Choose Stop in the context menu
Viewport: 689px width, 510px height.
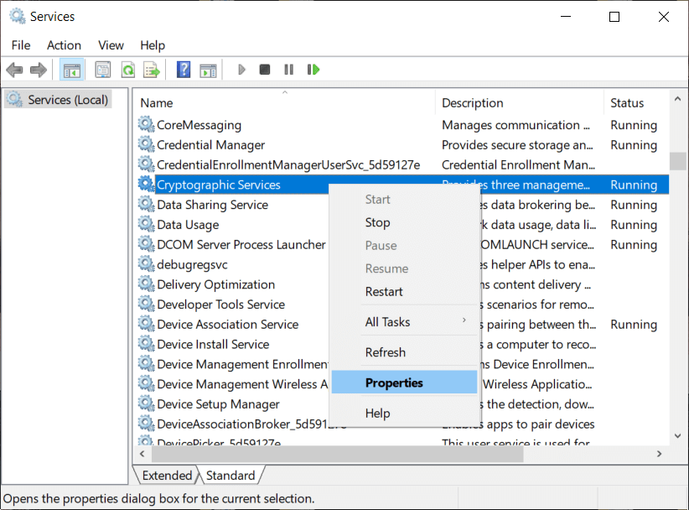coord(404,222)
